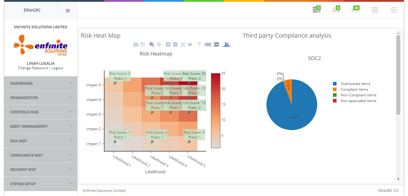Reset axes with the home icon
The image size is (408, 196).
coord(190,44)
